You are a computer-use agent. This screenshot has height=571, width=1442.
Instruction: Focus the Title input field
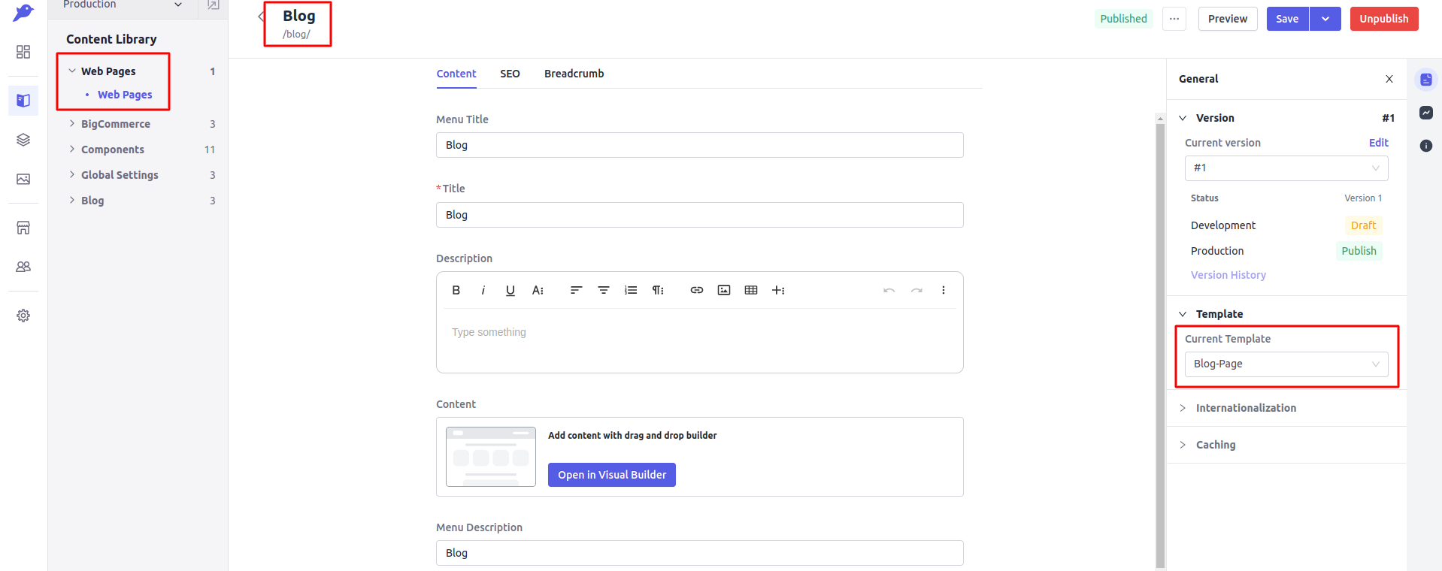[700, 215]
